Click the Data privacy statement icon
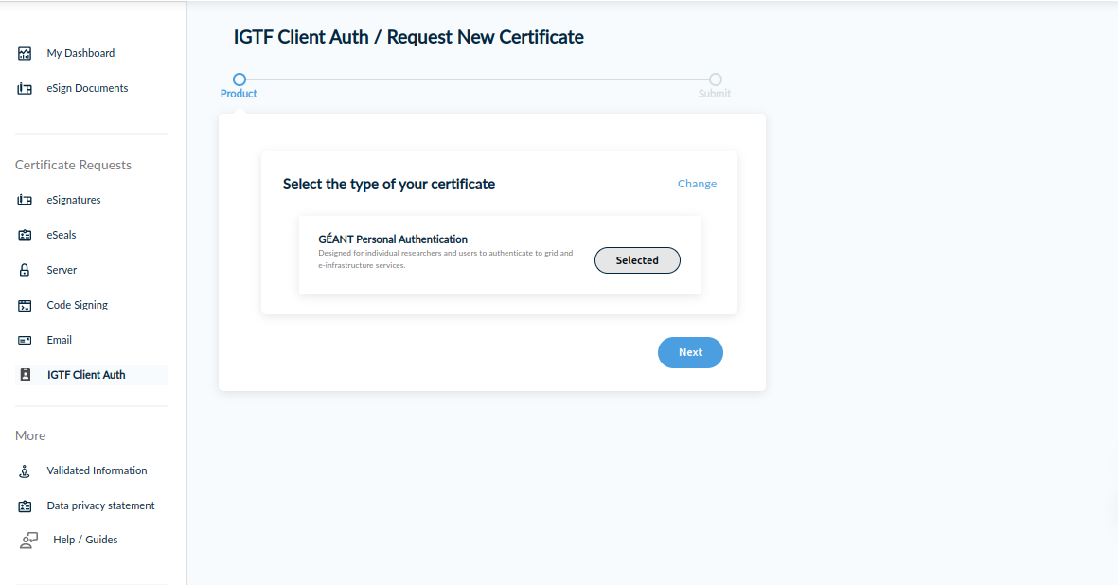 pyautogui.click(x=26, y=506)
